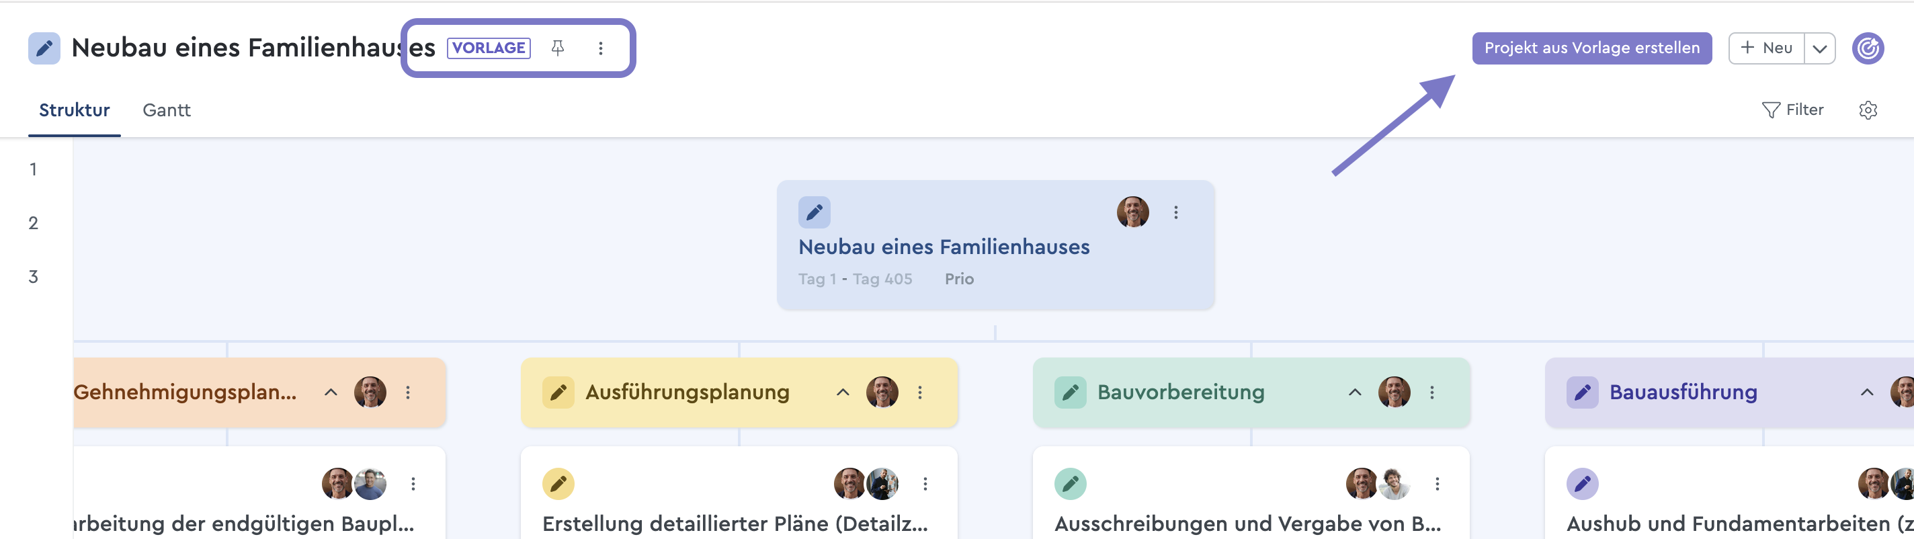Click the round target icon top right

(1867, 49)
